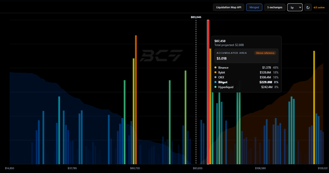Expand the 5y time range dropdown

pos(295,7)
